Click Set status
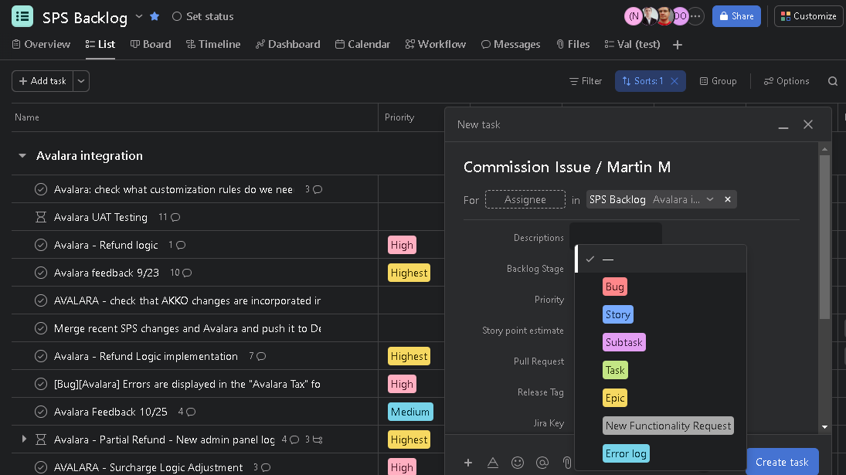This screenshot has width=846, height=475. [x=203, y=16]
